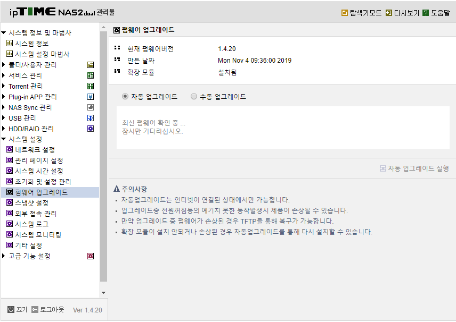
Task: Collapse the 시스템 정보 및 마법사 section arrow
Action: pos(4,33)
